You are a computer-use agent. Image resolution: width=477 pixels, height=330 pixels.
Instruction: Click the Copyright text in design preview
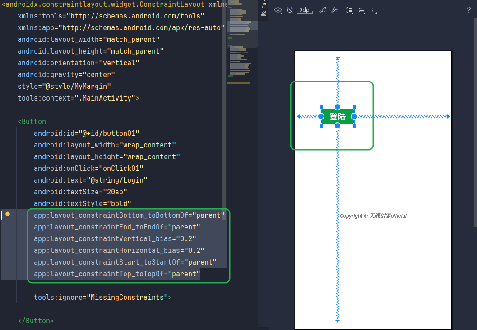point(373,216)
